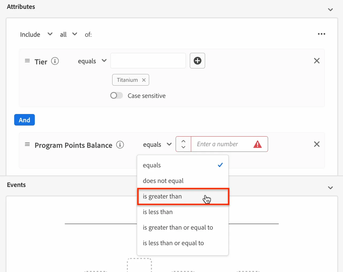Click the Events section heading
The height and width of the screenshot is (272, 343).
[x=16, y=185]
